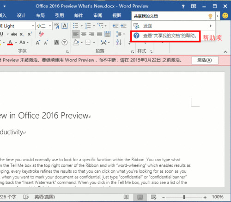231x202 pixels.
Task: Open line spacing dropdown arrow
Action: (x=124, y=34)
